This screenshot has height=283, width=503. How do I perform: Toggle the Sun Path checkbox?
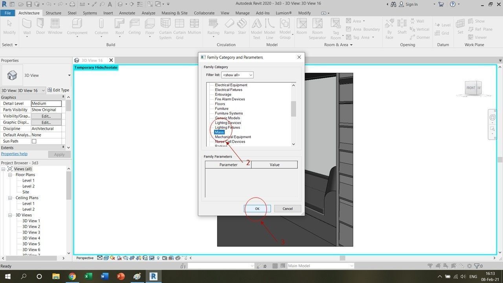34,141
